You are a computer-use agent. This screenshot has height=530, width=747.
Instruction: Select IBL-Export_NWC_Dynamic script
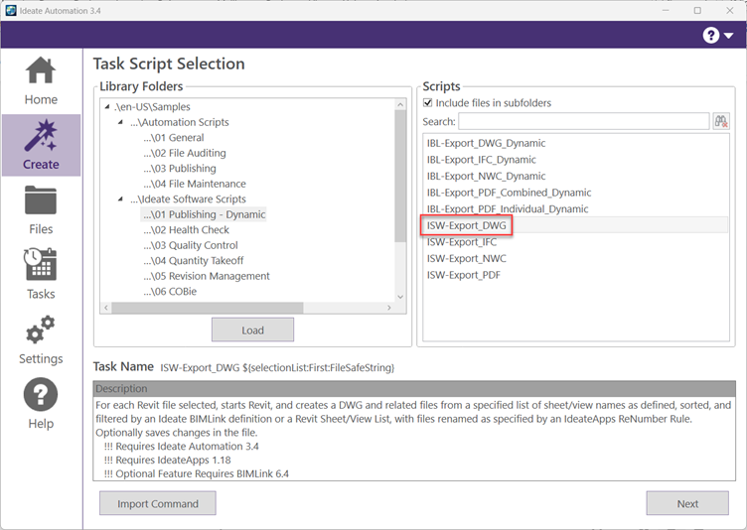click(x=486, y=177)
